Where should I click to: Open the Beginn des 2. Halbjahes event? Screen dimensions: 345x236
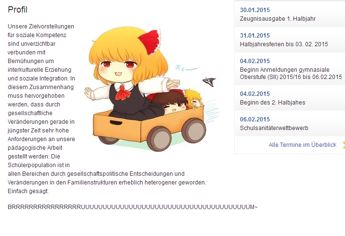click(272, 103)
